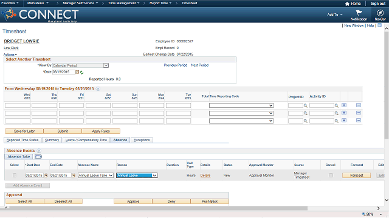Delete the first timesheet row
The width and height of the screenshot is (389, 218).
359,105
